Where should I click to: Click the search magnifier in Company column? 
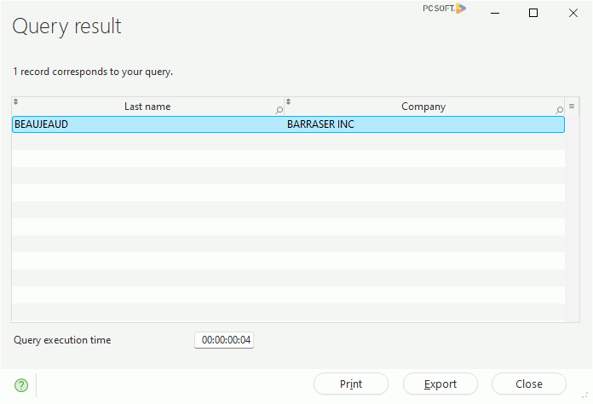(x=559, y=110)
